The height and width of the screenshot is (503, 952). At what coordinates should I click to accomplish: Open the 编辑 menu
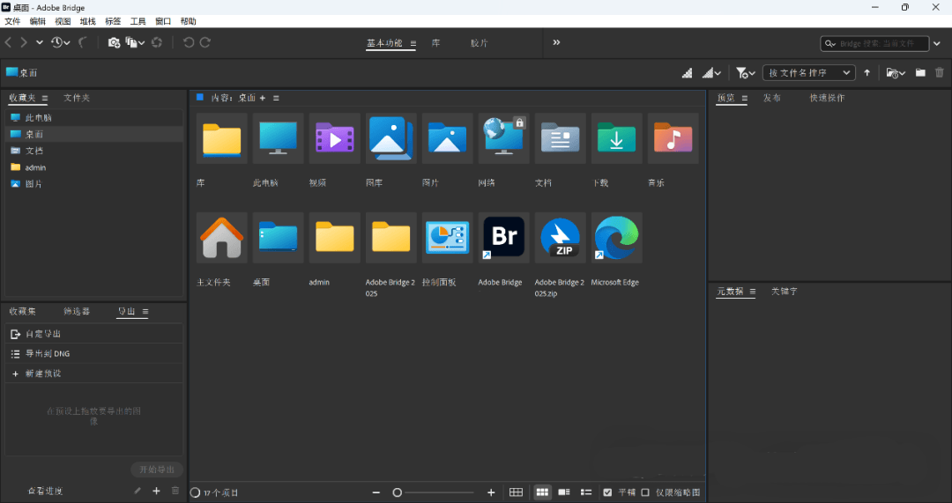(38, 21)
